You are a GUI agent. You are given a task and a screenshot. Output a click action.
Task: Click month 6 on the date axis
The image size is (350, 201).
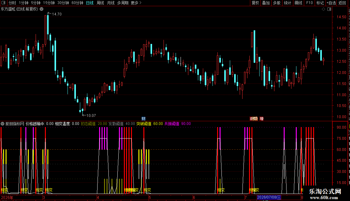pyautogui.click(x=194, y=197)
